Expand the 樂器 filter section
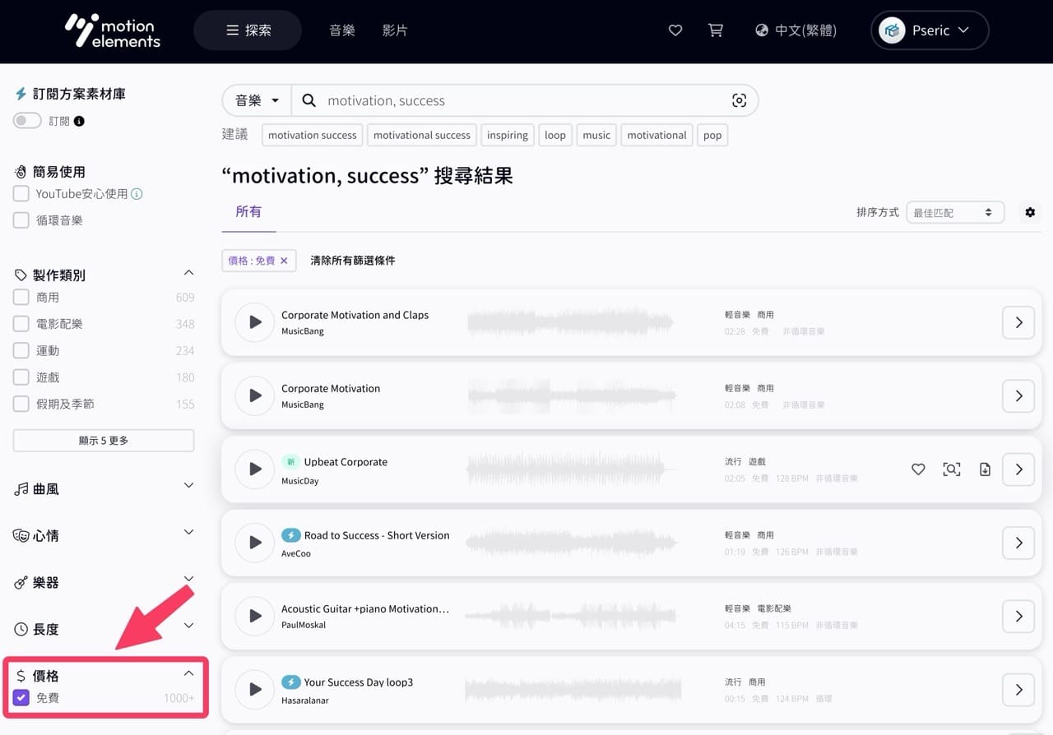 (x=188, y=579)
